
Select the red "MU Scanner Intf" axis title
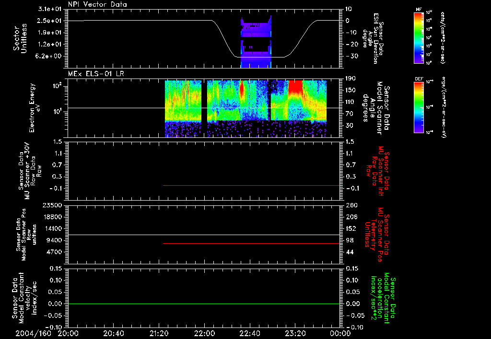pyautogui.click(x=378, y=171)
